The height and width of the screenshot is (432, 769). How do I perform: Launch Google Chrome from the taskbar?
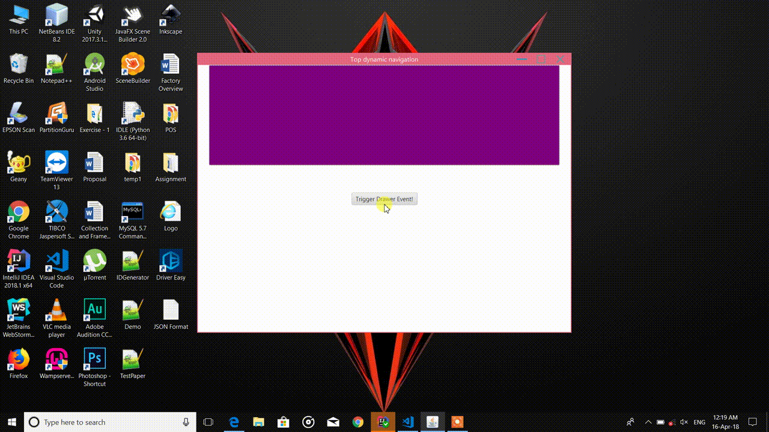pos(359,422)
